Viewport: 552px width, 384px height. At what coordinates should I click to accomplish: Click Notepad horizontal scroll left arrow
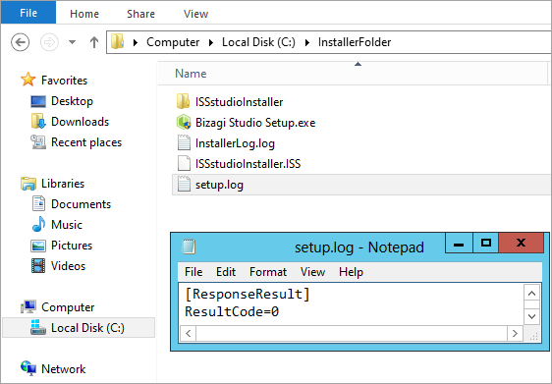pyautogui.click(x=189, y=333)
